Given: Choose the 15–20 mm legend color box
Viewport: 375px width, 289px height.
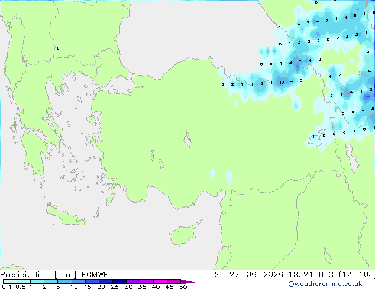Looking at the screenshot, I should coord(92,281).
